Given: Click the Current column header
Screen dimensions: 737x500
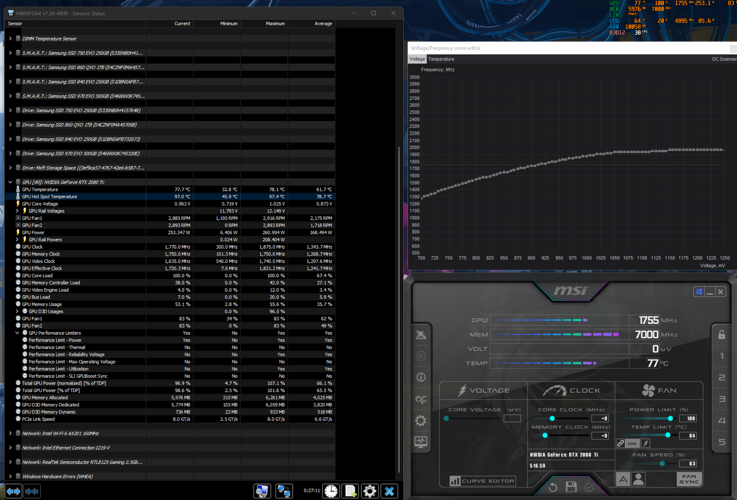Looking at the screenshot, I should (x=170, y=24).
